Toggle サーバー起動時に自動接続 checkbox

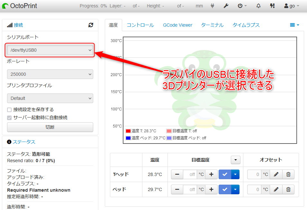pos(9,118)
